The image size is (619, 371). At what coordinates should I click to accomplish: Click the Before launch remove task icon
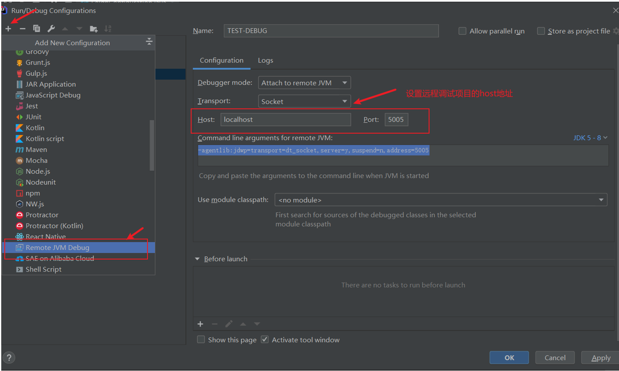pyautogui.click(x=214, y=324)
